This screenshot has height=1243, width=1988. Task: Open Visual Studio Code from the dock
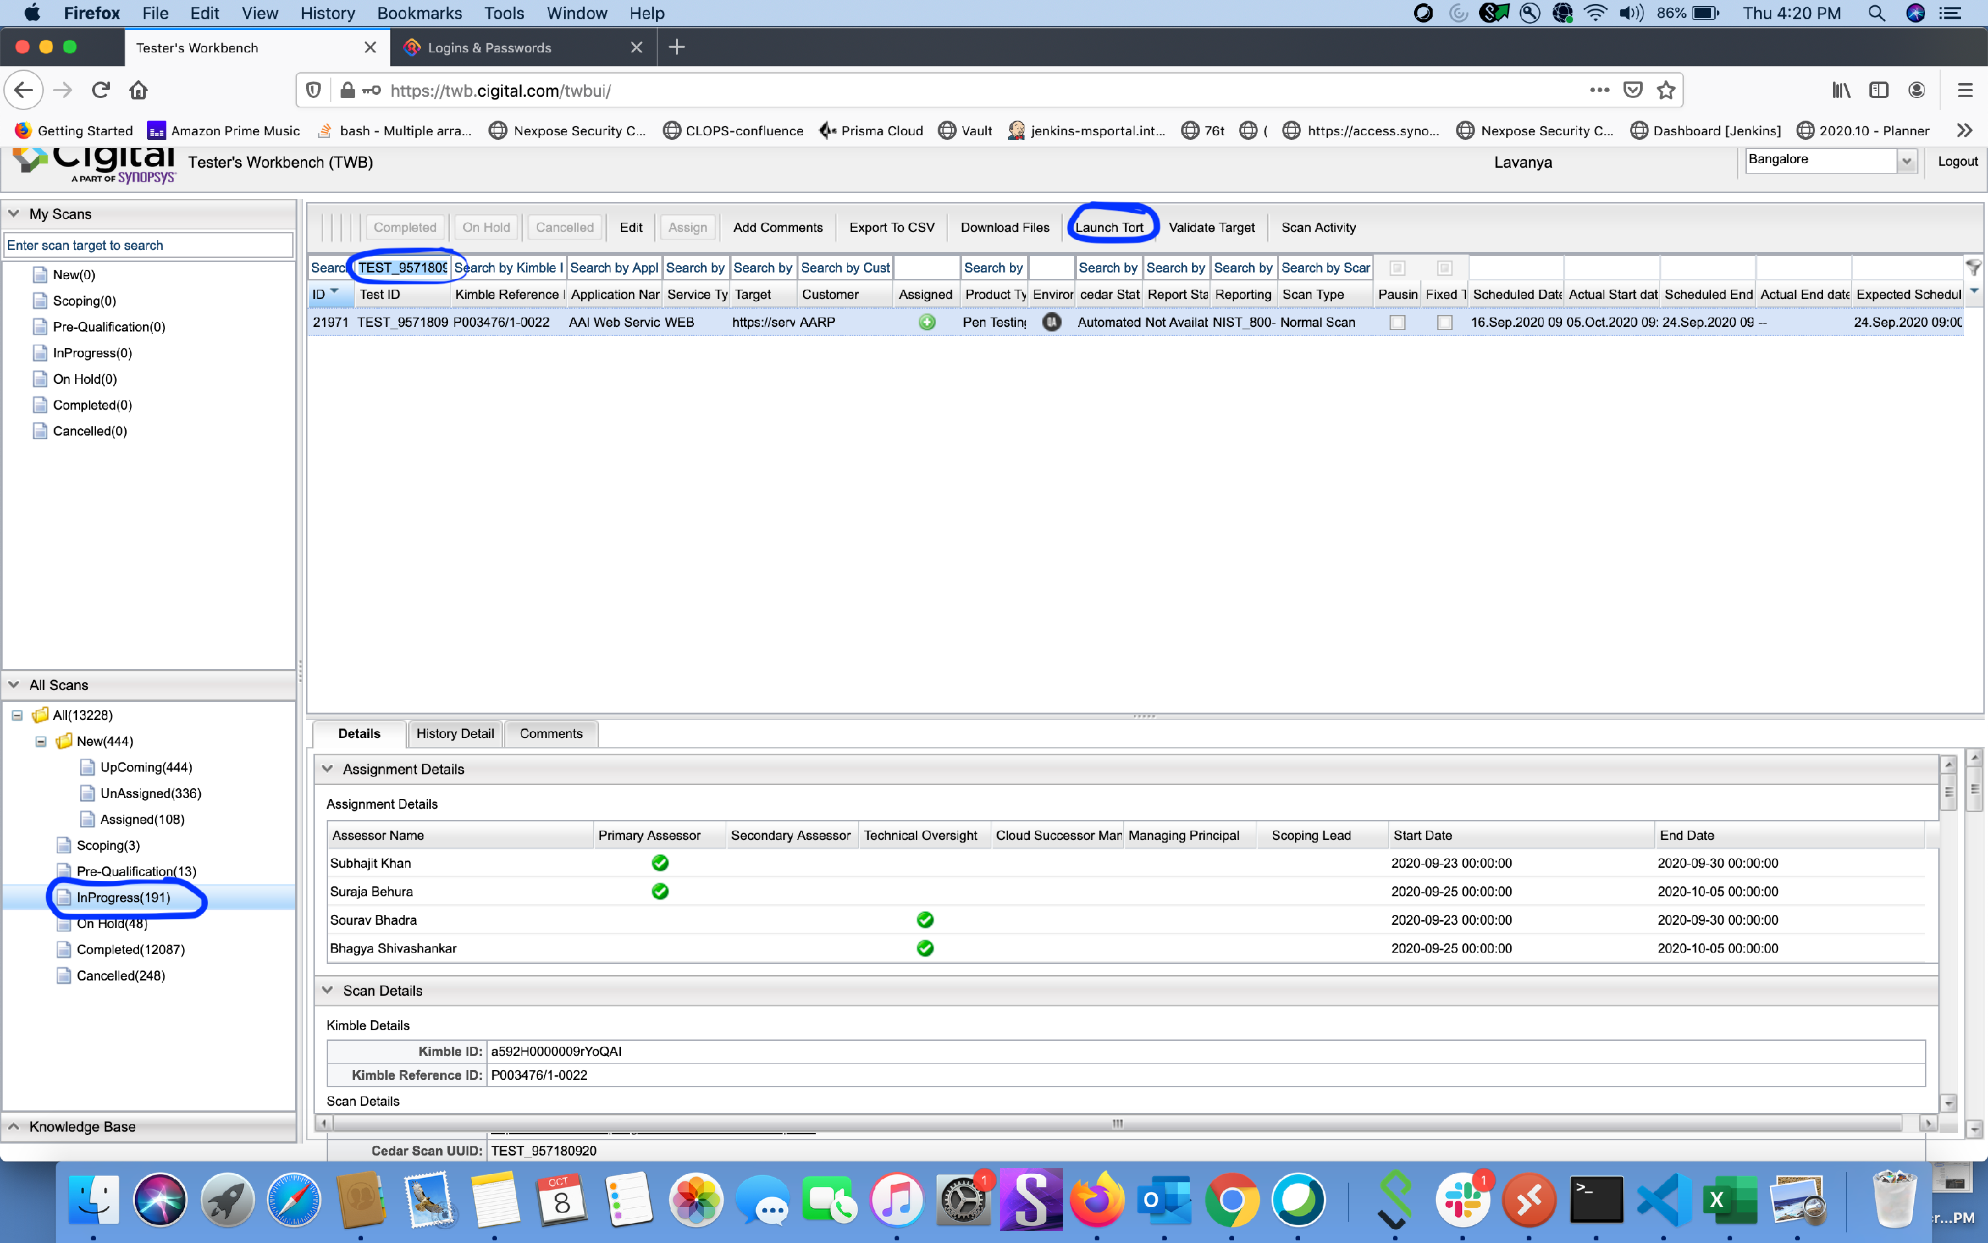(x=1663, y=1199)
